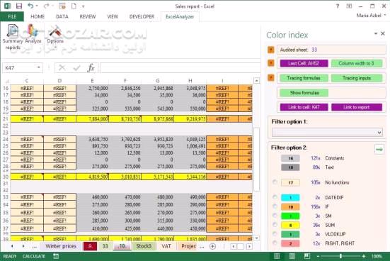Click the Text dark gray color swatch
The width and height of the screenshot is (390, 261).
pos(290,167)
